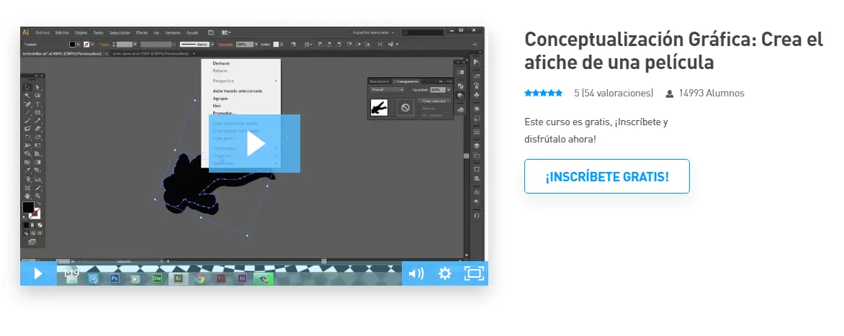The width and height of the screenshot is (844, 336).
Task: Select the Pen tool in Illustrator
Action: [27, 104]
